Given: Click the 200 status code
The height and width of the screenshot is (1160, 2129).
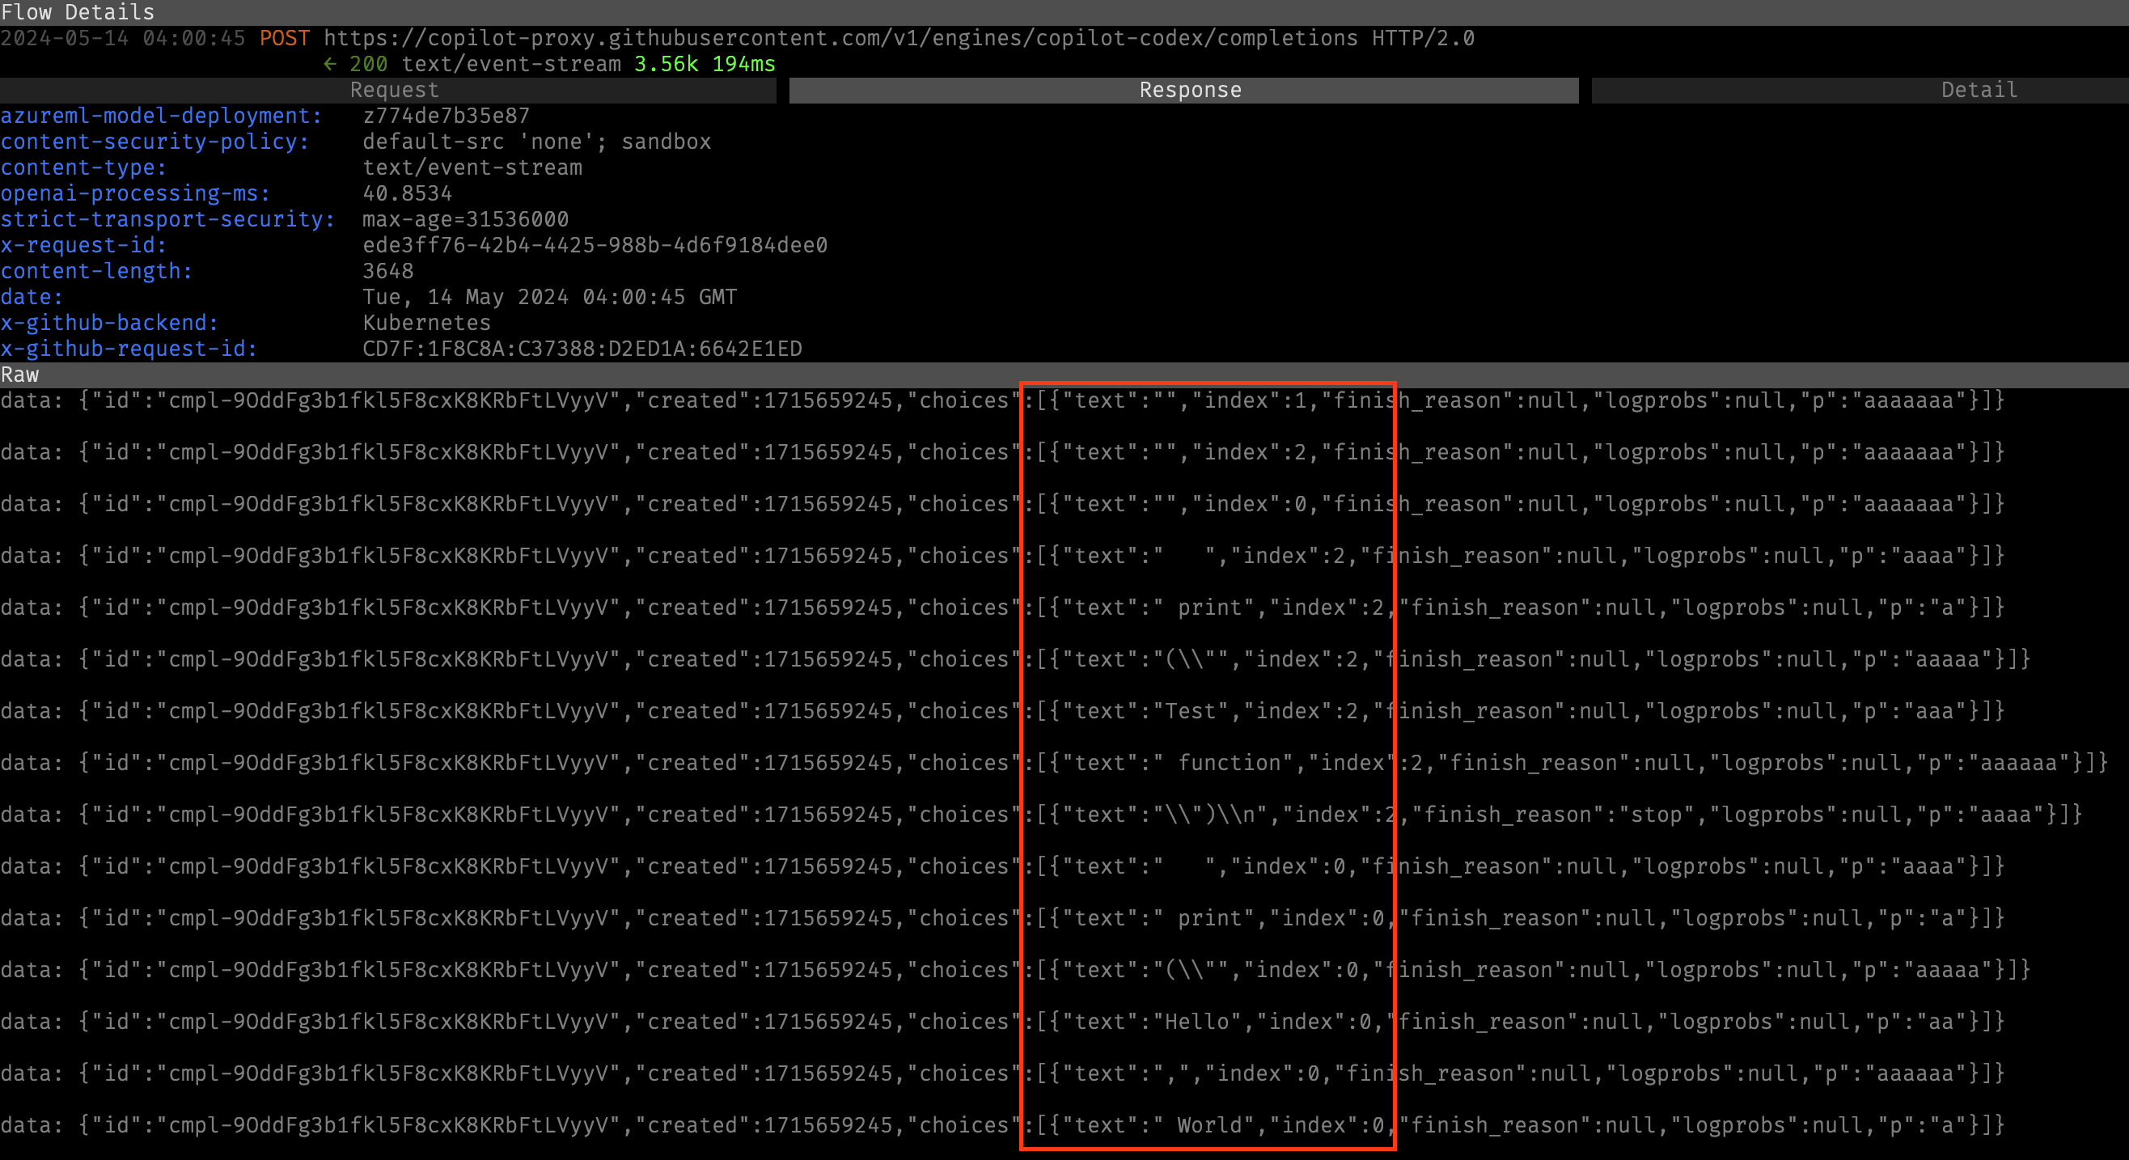Looking at the screenshot, I should click(369, 65).
